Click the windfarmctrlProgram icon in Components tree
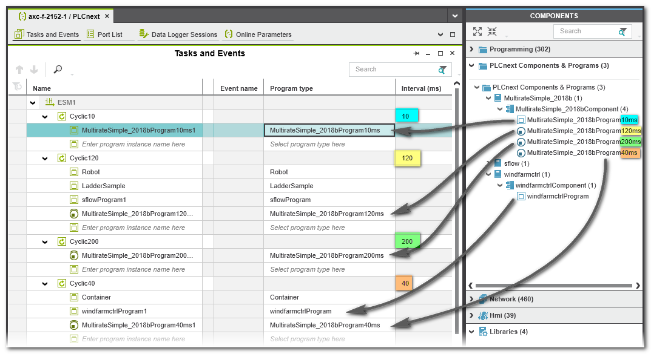 pyautogui.click(x=521, y=197)
